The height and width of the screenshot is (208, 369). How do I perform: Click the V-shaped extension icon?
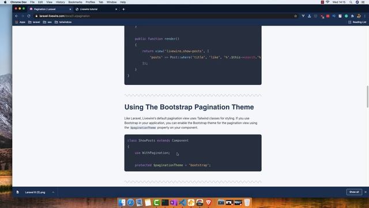click(303, 16)
